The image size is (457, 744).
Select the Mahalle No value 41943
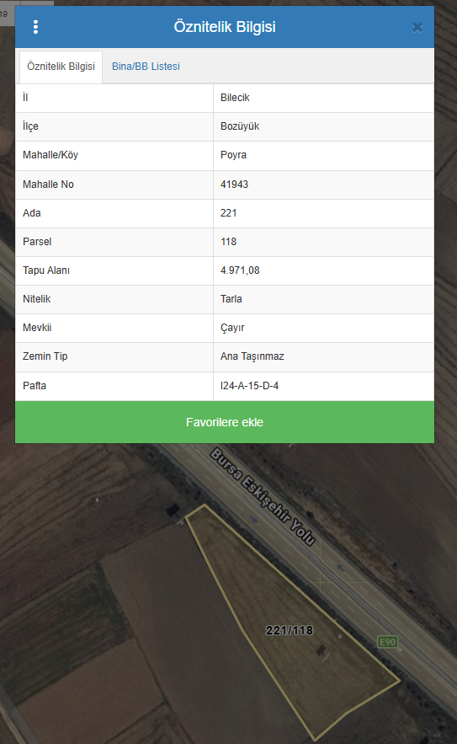point(234,184)
